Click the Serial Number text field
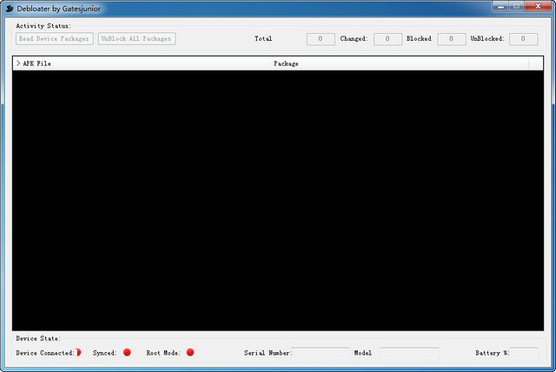 tap(321, 354)
